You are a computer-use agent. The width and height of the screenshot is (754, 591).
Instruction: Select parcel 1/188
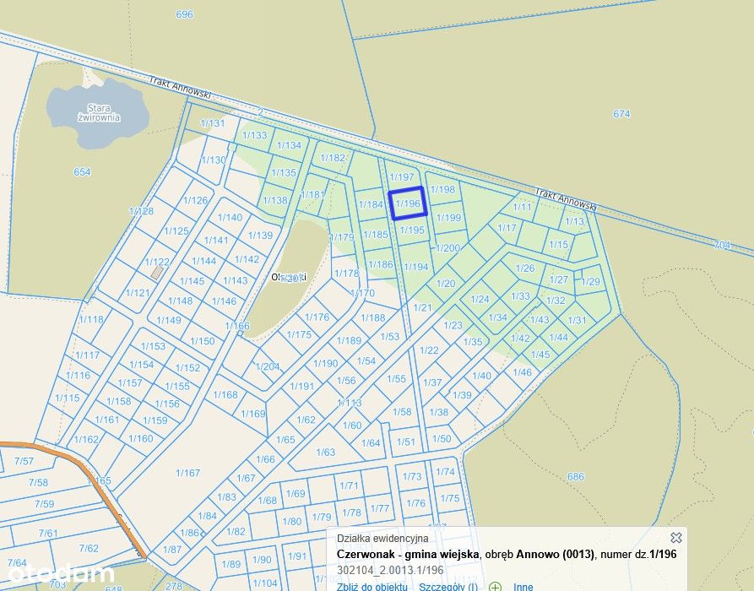pyautogui.click(x=372, y=317)
